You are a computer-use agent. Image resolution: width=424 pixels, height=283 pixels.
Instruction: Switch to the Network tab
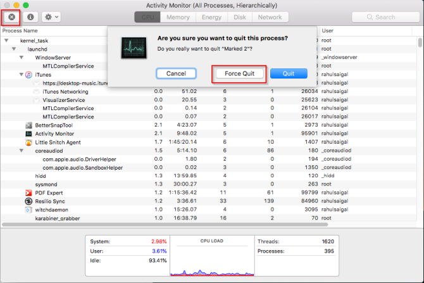270,17
